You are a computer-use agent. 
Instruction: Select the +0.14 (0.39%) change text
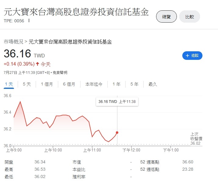pos(19,64)
